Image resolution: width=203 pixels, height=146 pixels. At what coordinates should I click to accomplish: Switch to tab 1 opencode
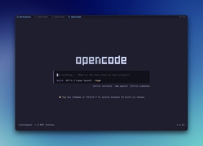pos(41,17)
